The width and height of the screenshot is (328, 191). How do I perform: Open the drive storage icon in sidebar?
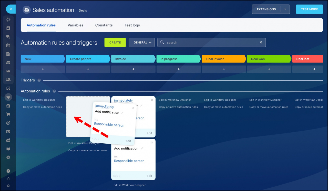8,62
